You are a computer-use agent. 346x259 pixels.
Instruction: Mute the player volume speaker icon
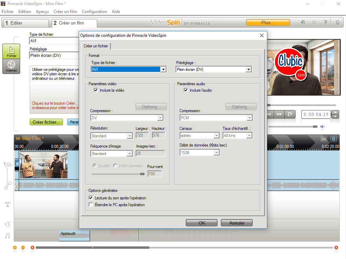click(x=322, y=127)
